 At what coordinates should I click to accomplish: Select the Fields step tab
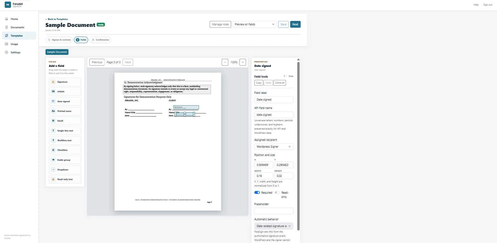(x=81, y=40)
